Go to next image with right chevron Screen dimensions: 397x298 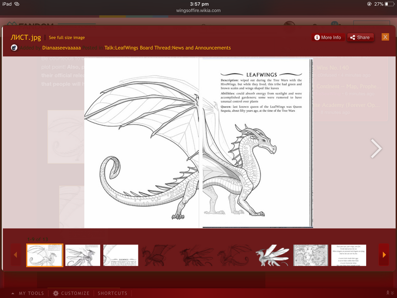[377, 148]
